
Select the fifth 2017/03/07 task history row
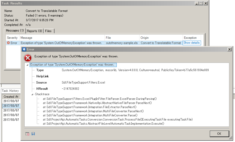11,120
